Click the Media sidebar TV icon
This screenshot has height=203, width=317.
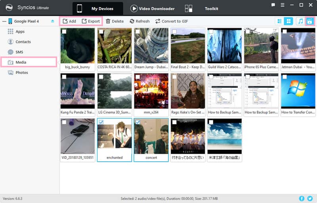[x=11, y=62]
